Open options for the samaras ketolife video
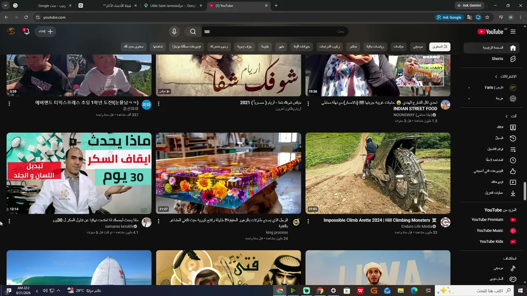527x296 pixels. tap(9, 221)
